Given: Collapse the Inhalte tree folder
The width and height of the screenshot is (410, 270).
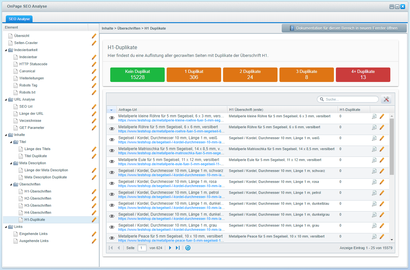Looking at the screenshot, I should tap(6, 135).
